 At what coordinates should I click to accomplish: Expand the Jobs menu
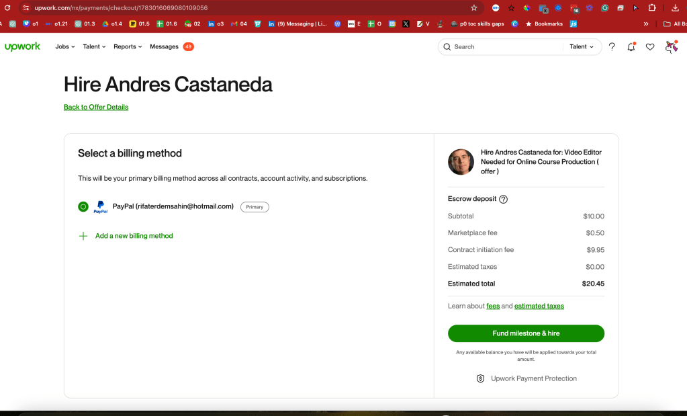coord(65,46)
